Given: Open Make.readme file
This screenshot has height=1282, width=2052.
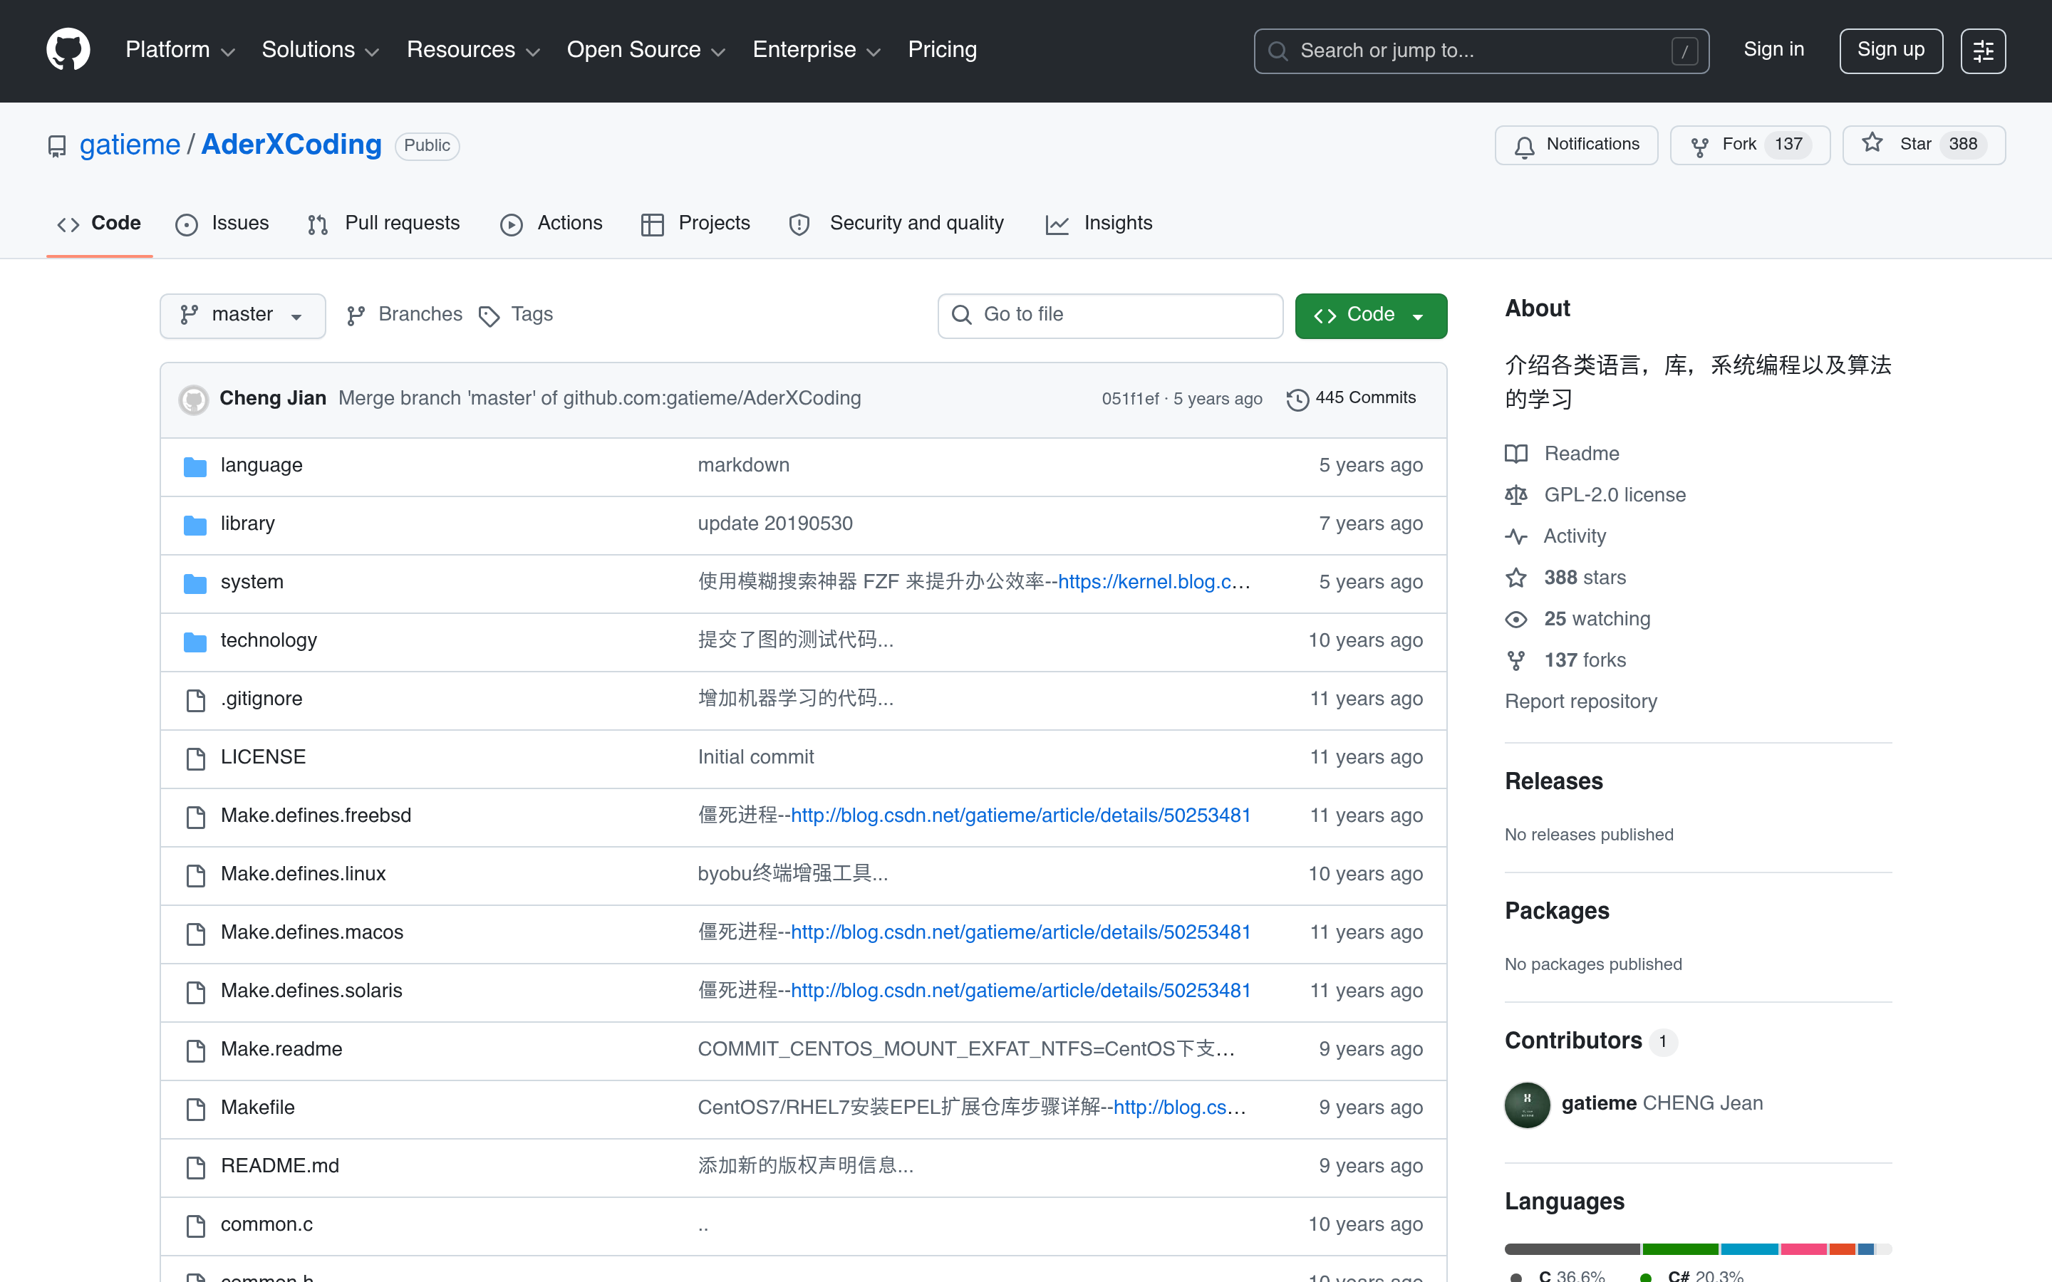Looking at the screenshot, I should point(281,1050).
